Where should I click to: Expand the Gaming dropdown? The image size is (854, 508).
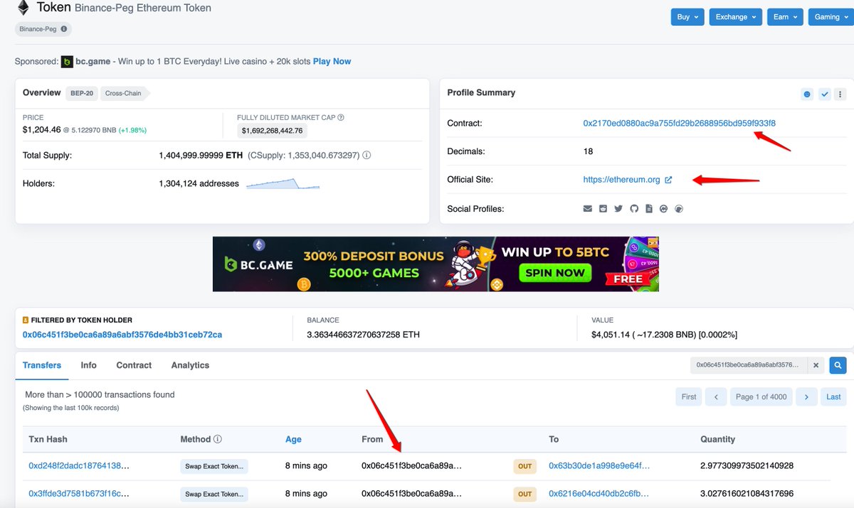point(831,17)
